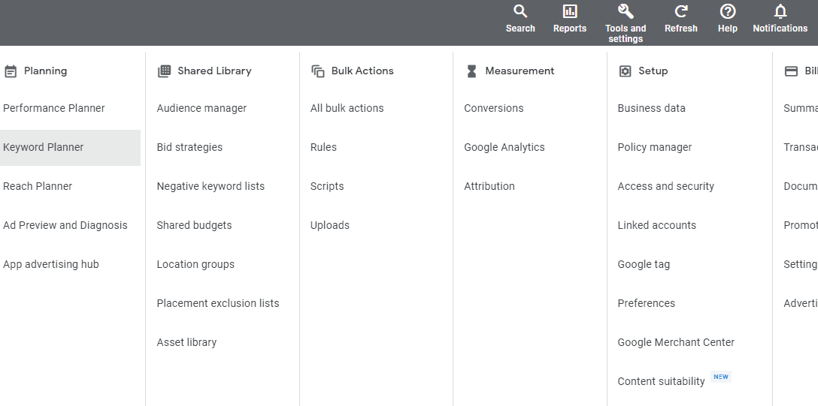Image resolution: width=818 pixels, height=406 pixels.
Task: Open Attribution
Action: click(489, 186)
